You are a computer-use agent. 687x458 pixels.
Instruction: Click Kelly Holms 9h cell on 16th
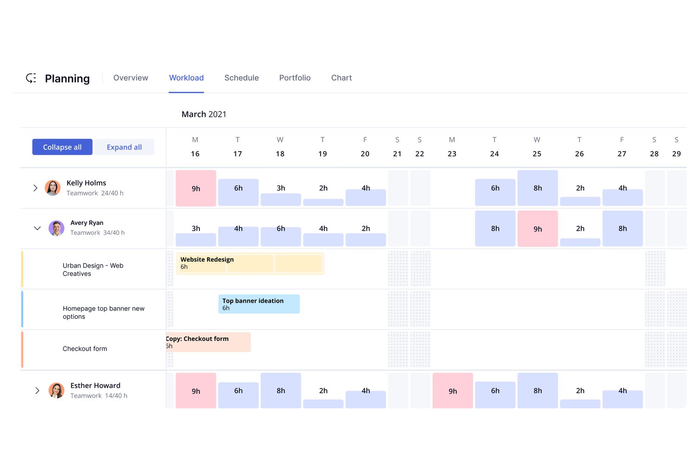(196, 188)
